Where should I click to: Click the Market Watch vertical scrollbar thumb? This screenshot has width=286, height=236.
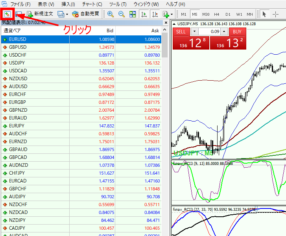pos(165,45)
